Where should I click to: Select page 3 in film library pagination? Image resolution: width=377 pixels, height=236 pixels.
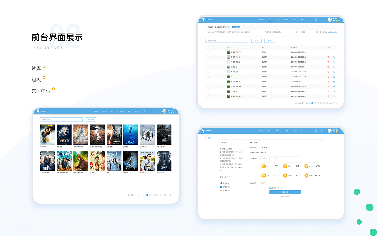150,195
